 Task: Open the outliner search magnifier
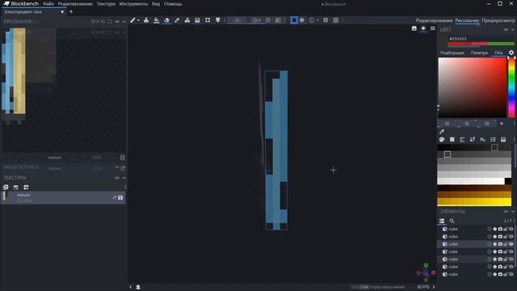[452, 221]
